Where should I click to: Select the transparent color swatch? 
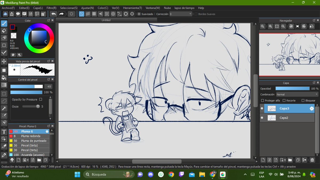click(13, 35)
